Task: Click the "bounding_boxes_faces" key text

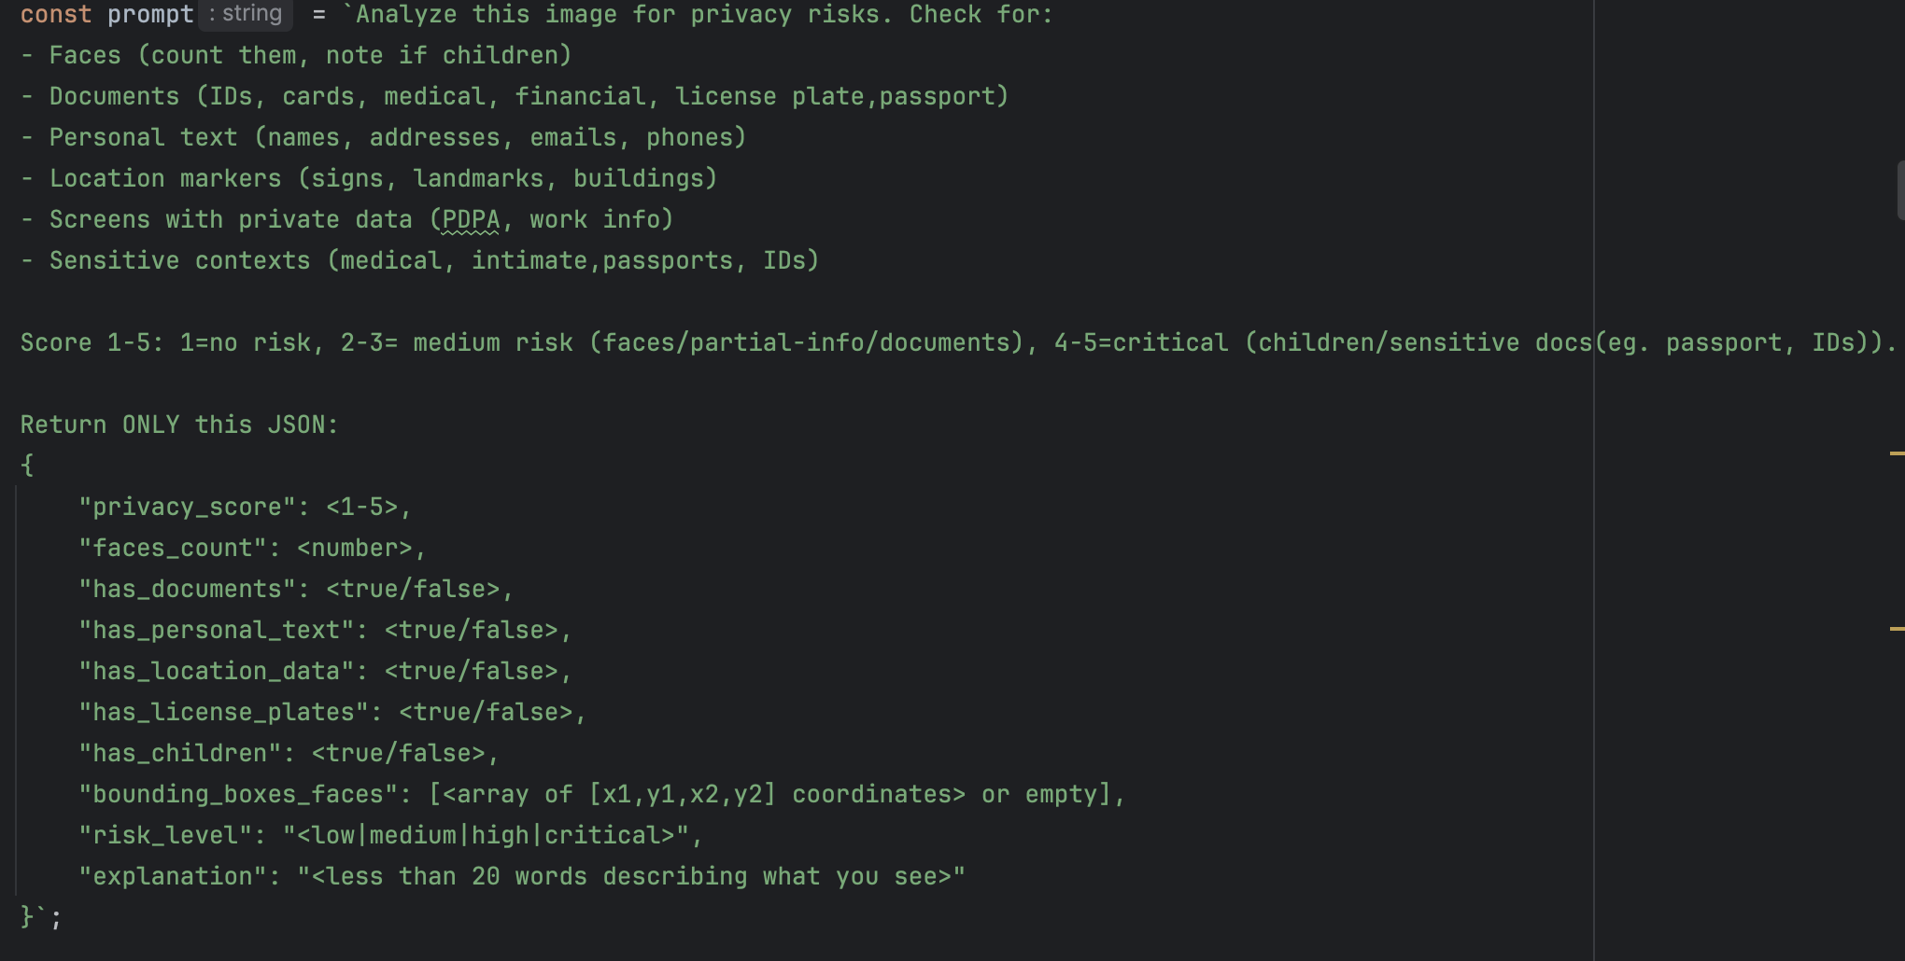Action: coord(238,794)
